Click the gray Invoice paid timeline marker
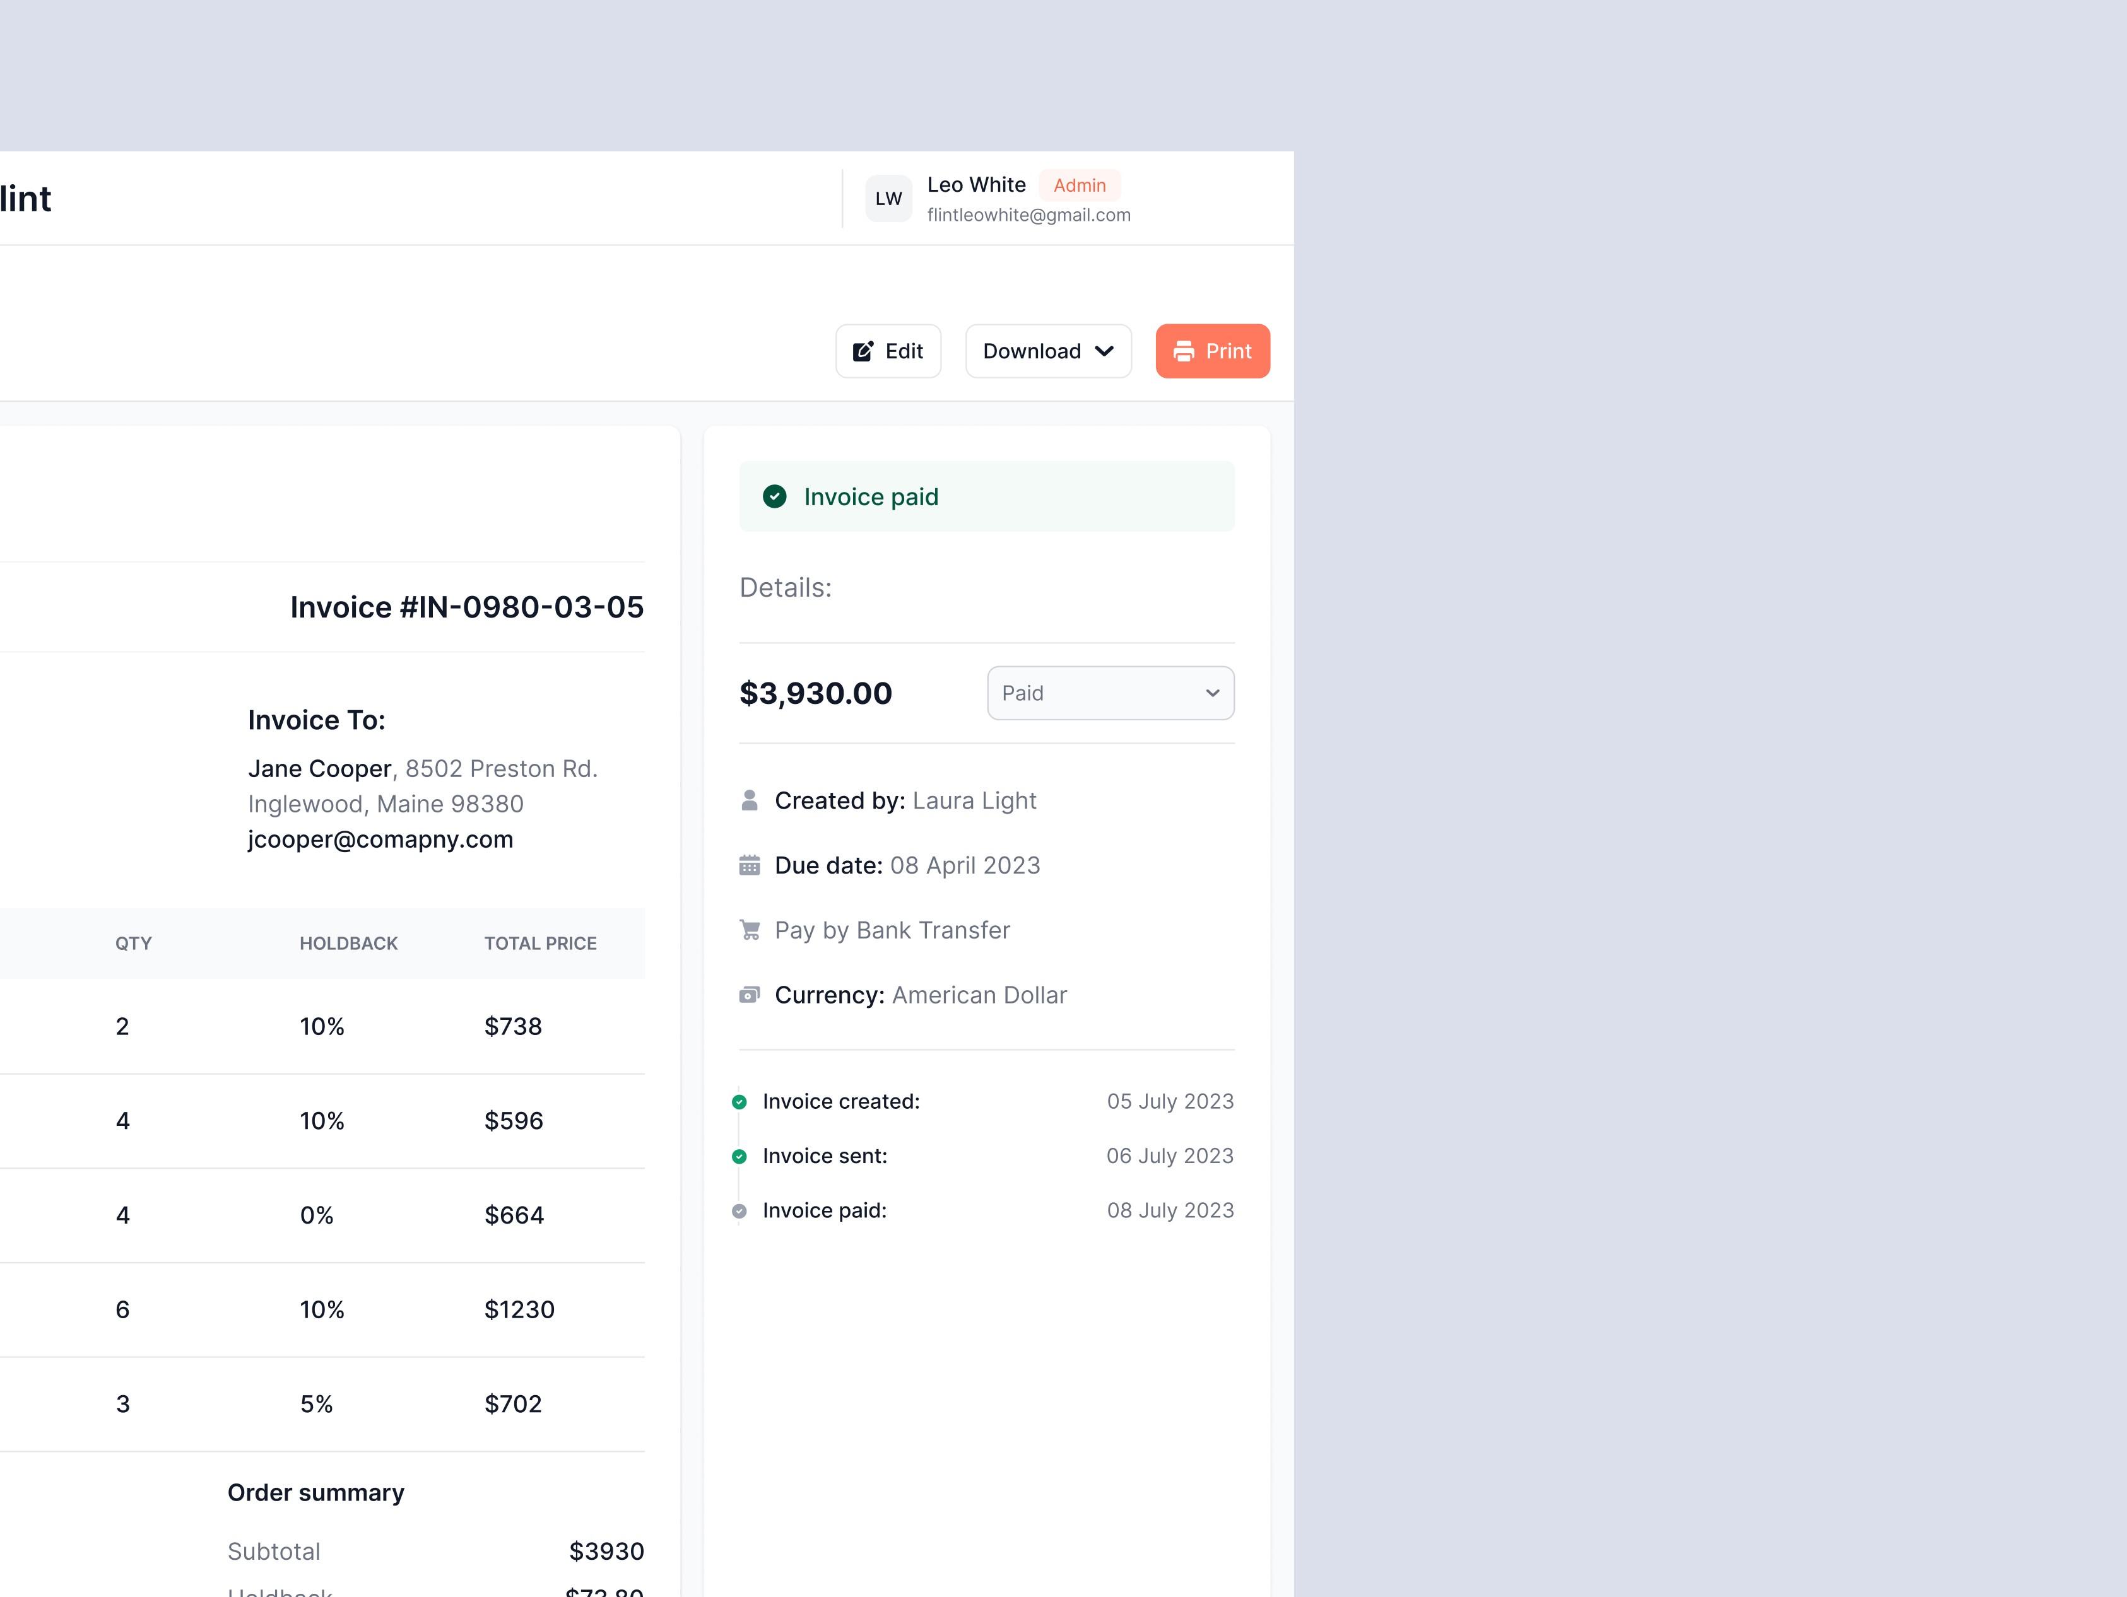Viewport: 2127px width, 1597px height. point(738,1212)
